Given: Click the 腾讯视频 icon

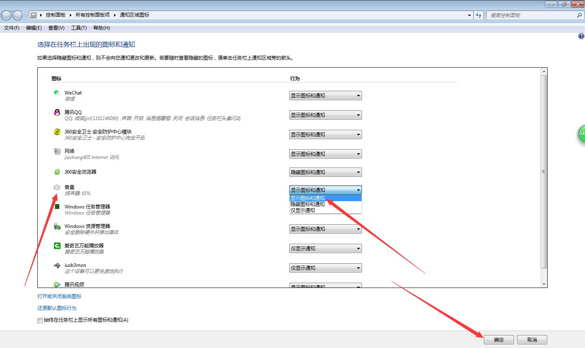Looking at the screenshot, I should pos(57,285).
